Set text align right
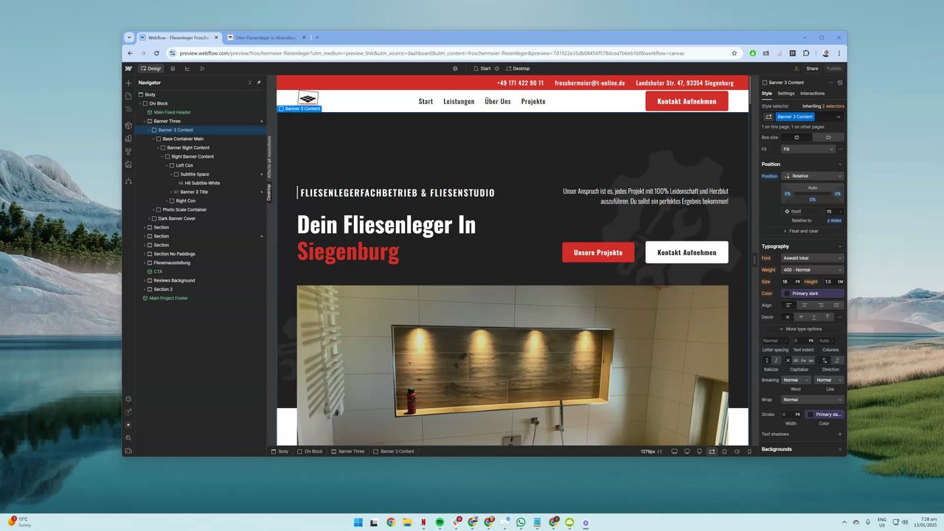This screenshot has width=944, height=531. [x=820, y=305]
